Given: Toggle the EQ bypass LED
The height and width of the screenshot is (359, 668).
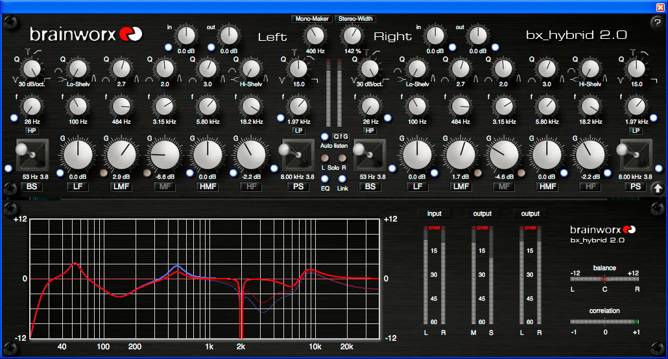Looking at the screenshot, I should [x=325, y=179].
